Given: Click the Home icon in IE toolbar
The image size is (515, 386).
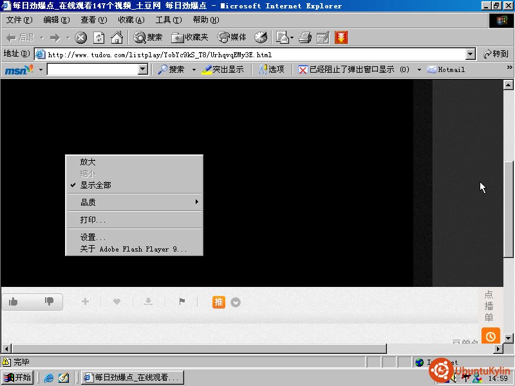Looking at the screenshot, I should (x=117, y=37).
